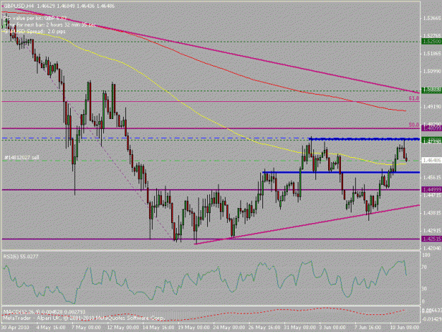
Task: Click the RSI 70 scale label
Action: pyautogui.click(x=424, y=267)
